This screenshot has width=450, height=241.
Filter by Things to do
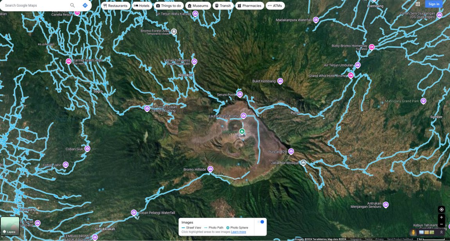tap(169, 6)
